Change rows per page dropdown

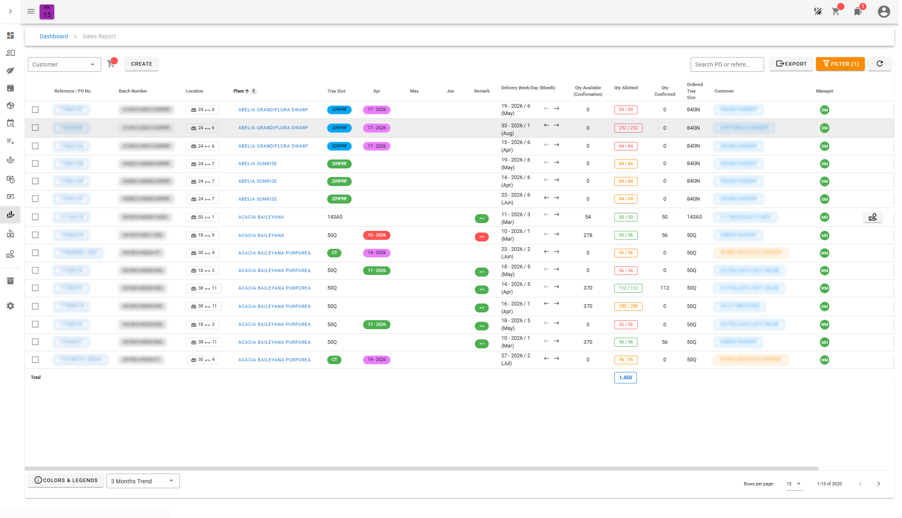pos(794,484)
